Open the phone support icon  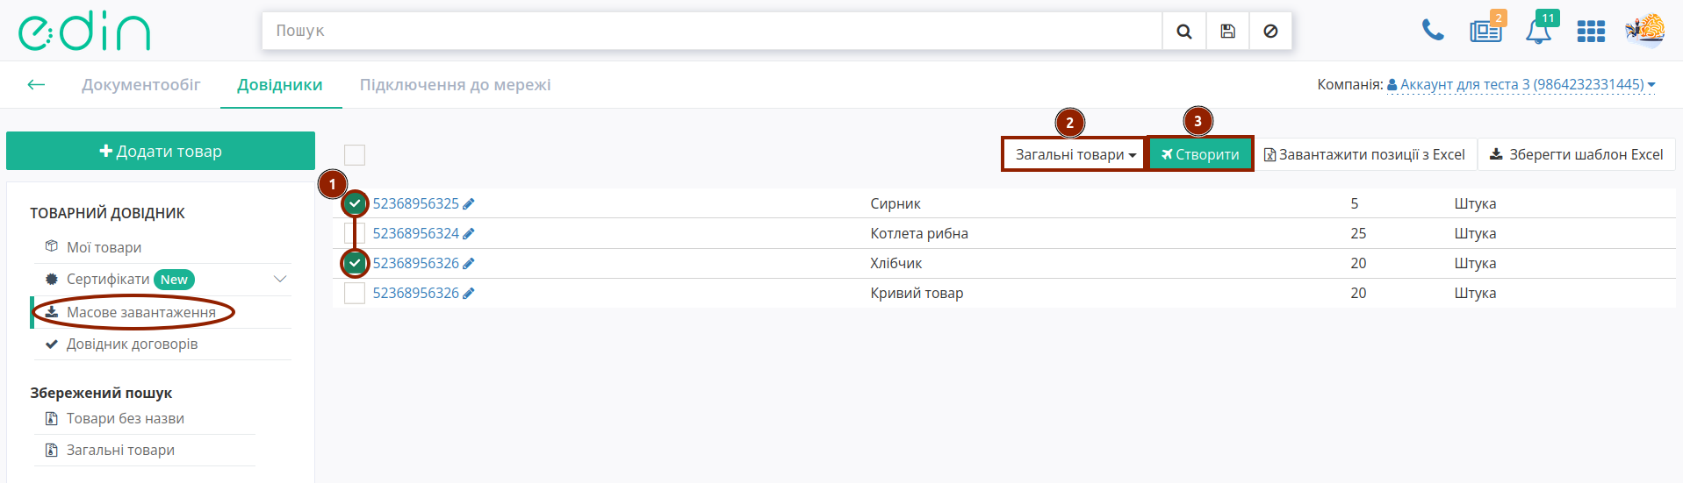pyautogui.click(x=1432, y=31)
